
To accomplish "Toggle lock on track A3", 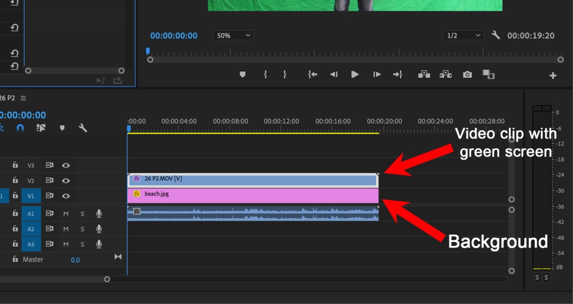I will pos(15,244).
